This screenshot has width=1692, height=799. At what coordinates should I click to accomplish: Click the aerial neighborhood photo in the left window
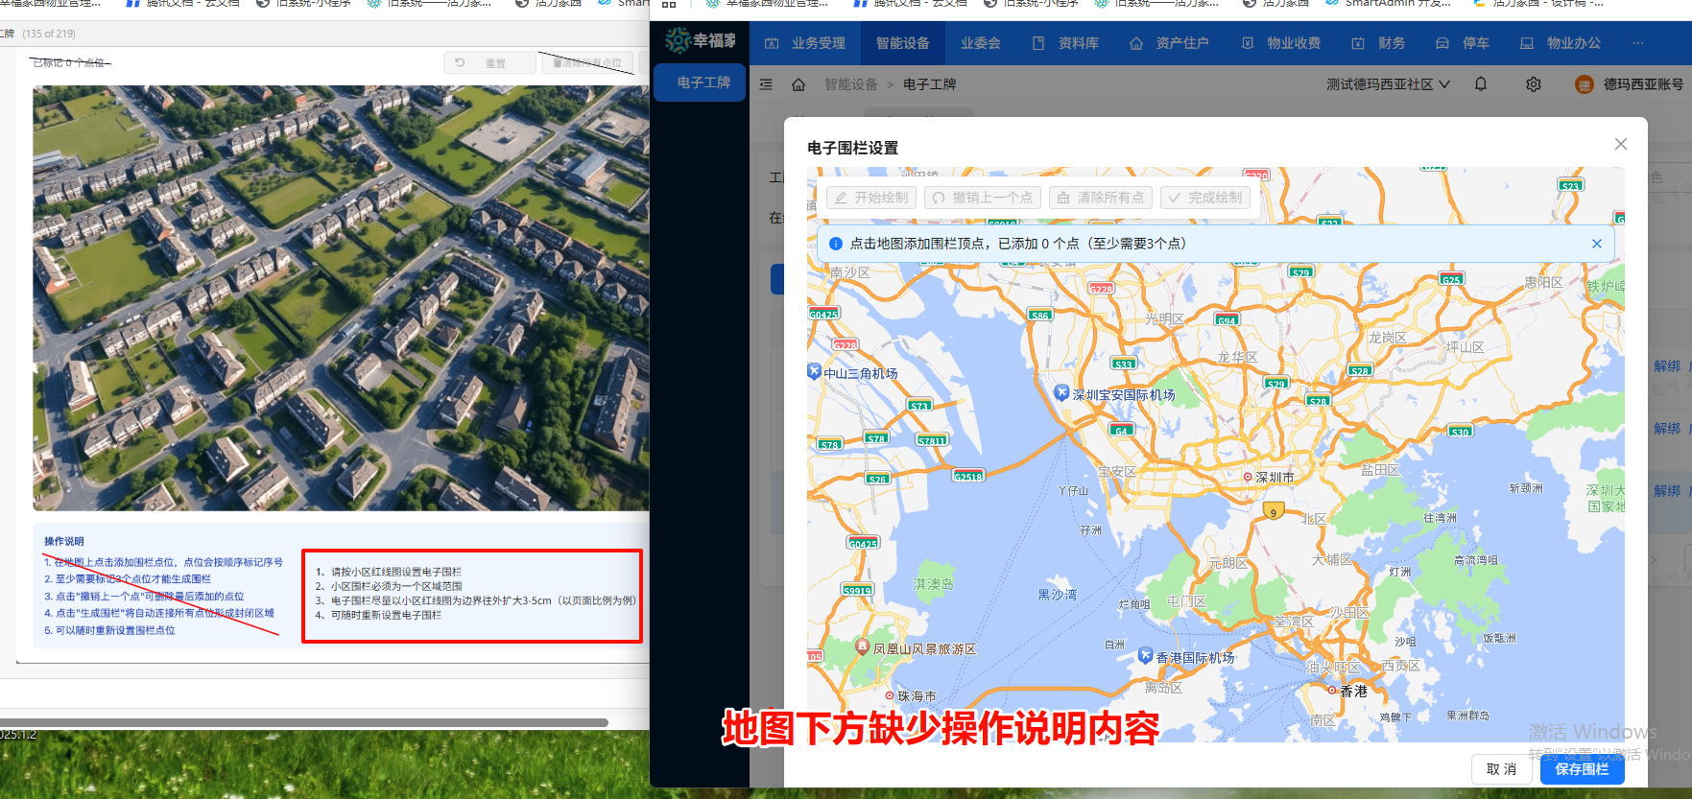[x=341, y=297]
